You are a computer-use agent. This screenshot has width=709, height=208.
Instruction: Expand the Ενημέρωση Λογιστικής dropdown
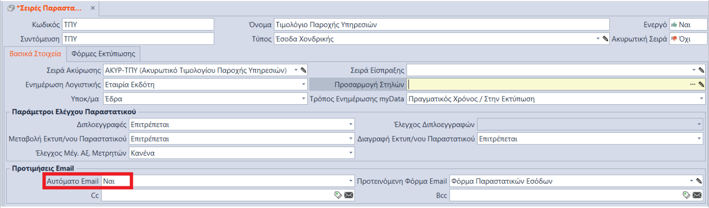pos(303,84)
